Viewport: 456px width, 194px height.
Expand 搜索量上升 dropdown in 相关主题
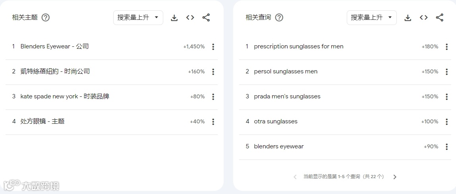tap(138, 18)
